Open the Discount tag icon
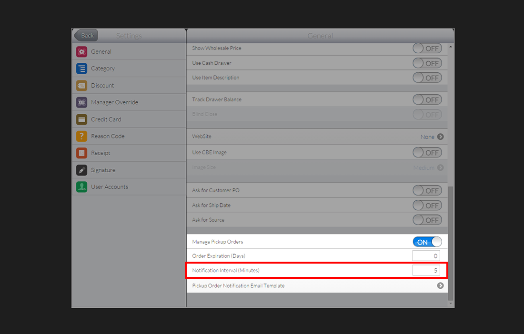 coord(81,86)
